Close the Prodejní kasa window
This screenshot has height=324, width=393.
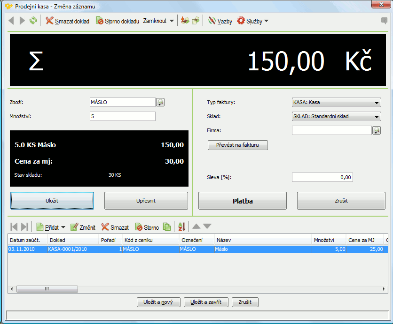click(381, 4)
